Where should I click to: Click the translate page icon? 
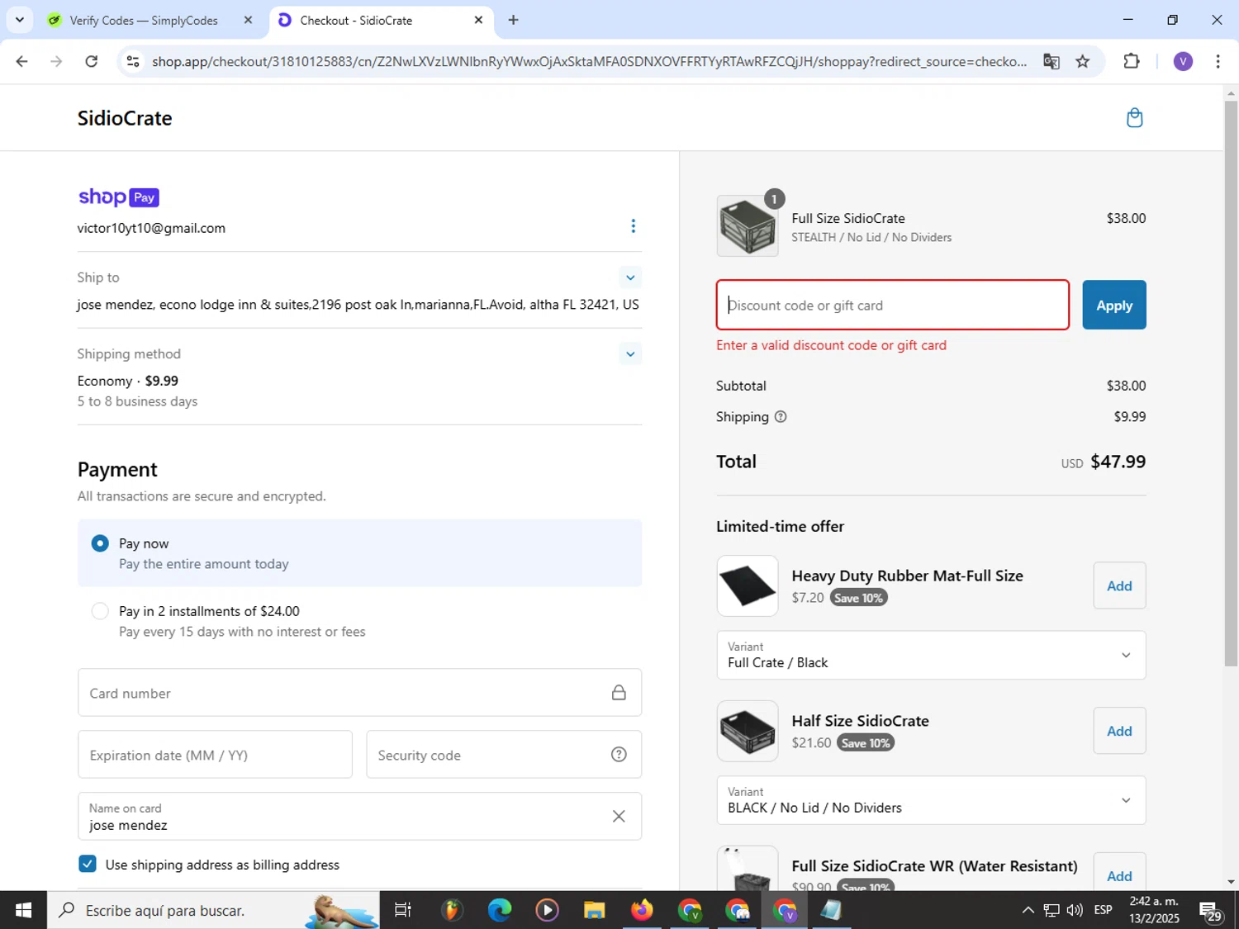pyautogui.click(x=1051, y=62)
